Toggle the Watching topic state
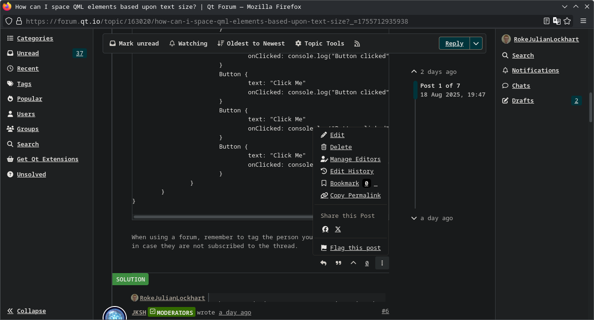The image size is (594, 320). (188, 43)
